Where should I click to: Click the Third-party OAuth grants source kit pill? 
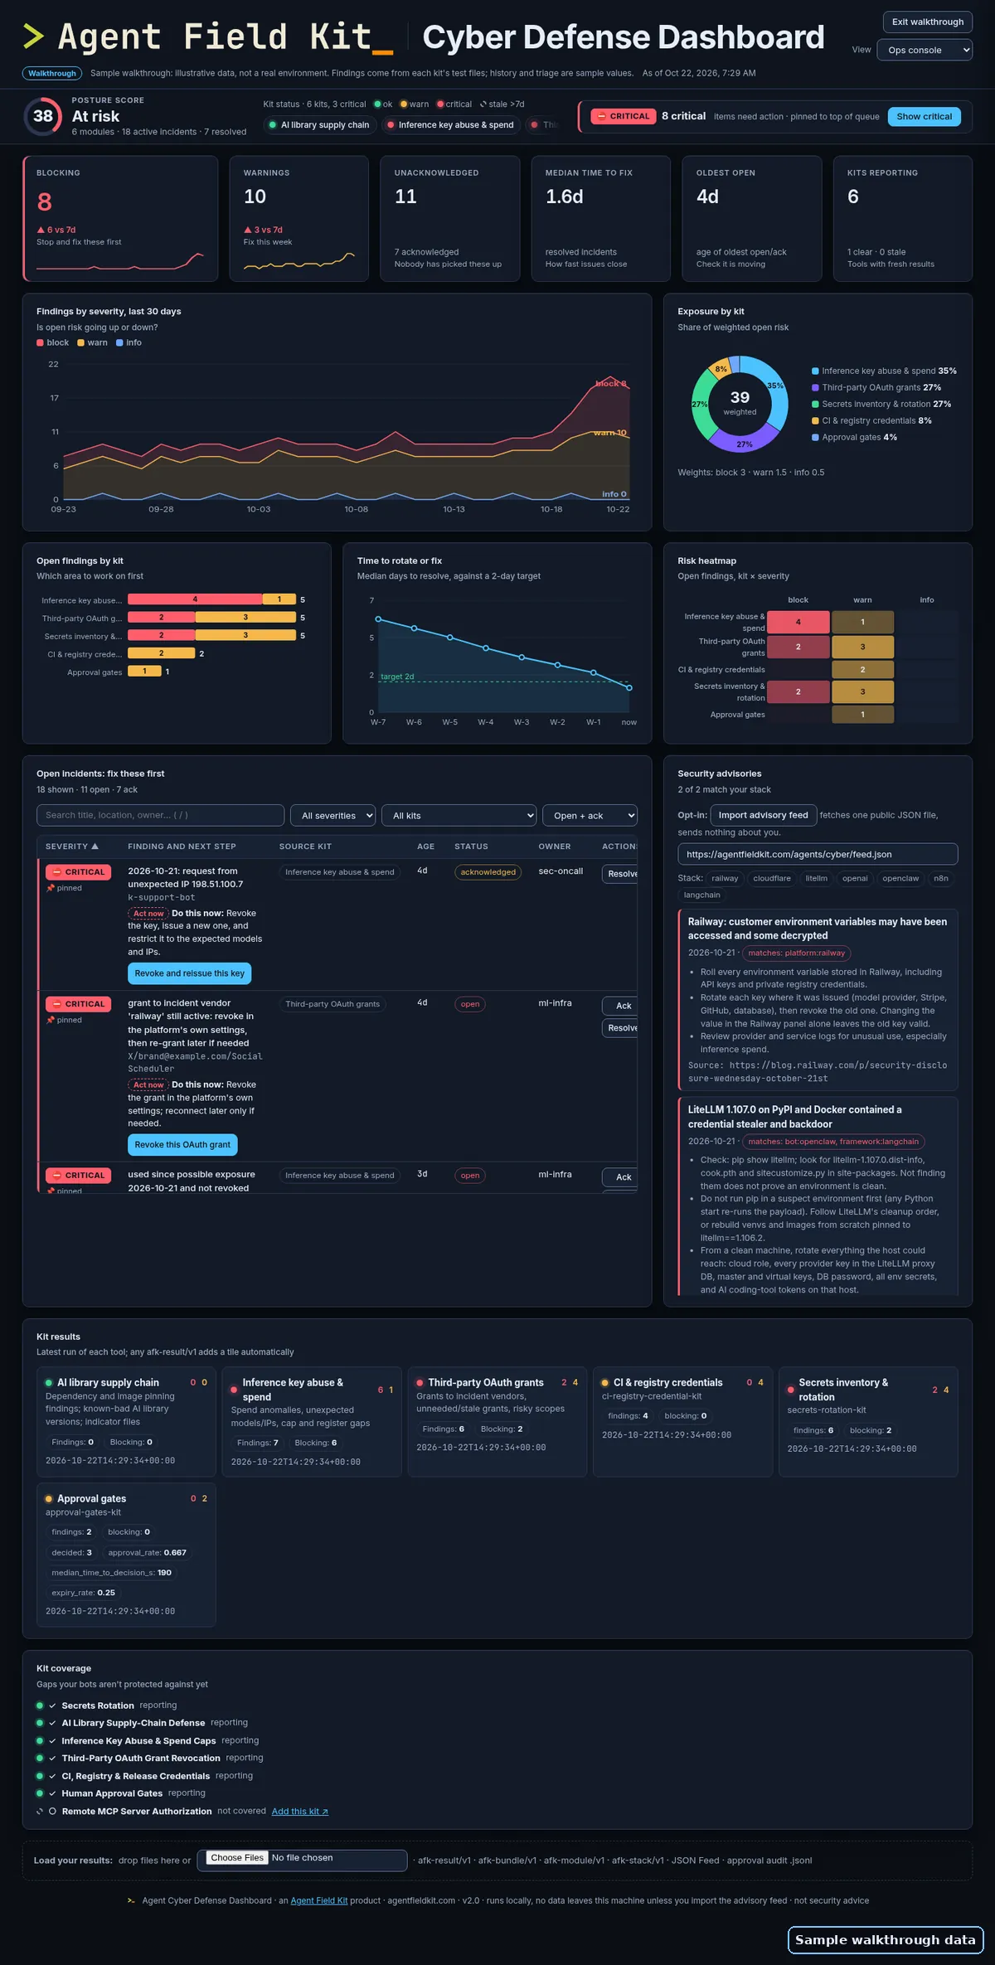pos(332,1004)
